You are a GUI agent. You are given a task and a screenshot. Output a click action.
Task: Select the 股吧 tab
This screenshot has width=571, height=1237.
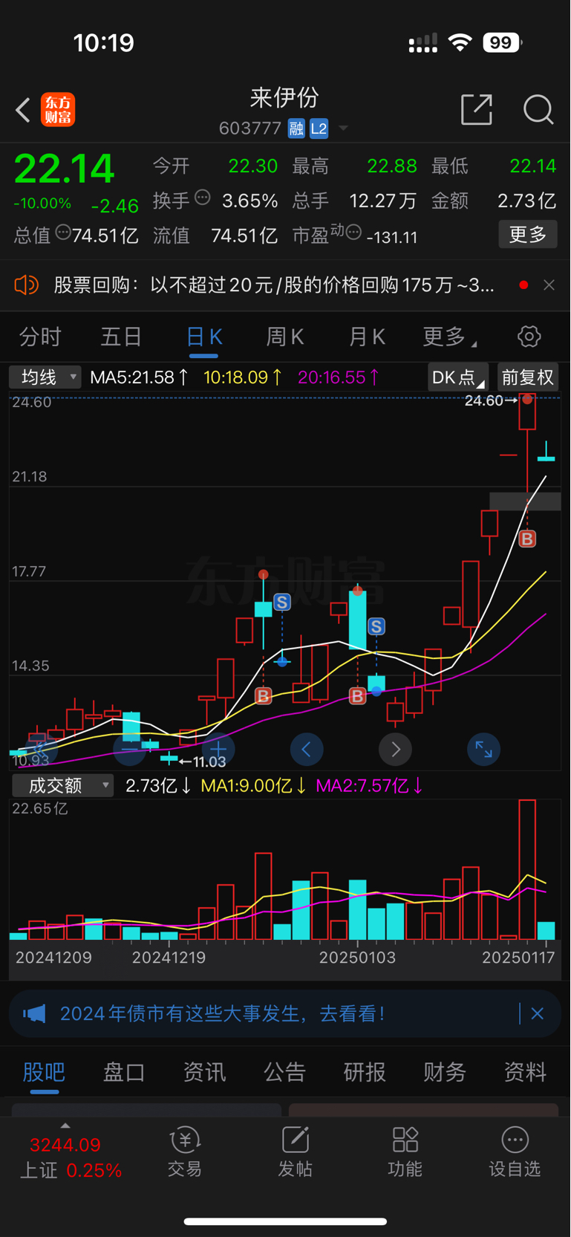coord(45,1072)
